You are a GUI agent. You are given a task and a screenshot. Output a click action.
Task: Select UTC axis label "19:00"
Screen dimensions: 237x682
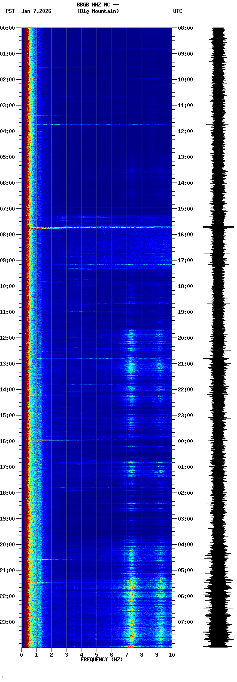tap(185, 312)
